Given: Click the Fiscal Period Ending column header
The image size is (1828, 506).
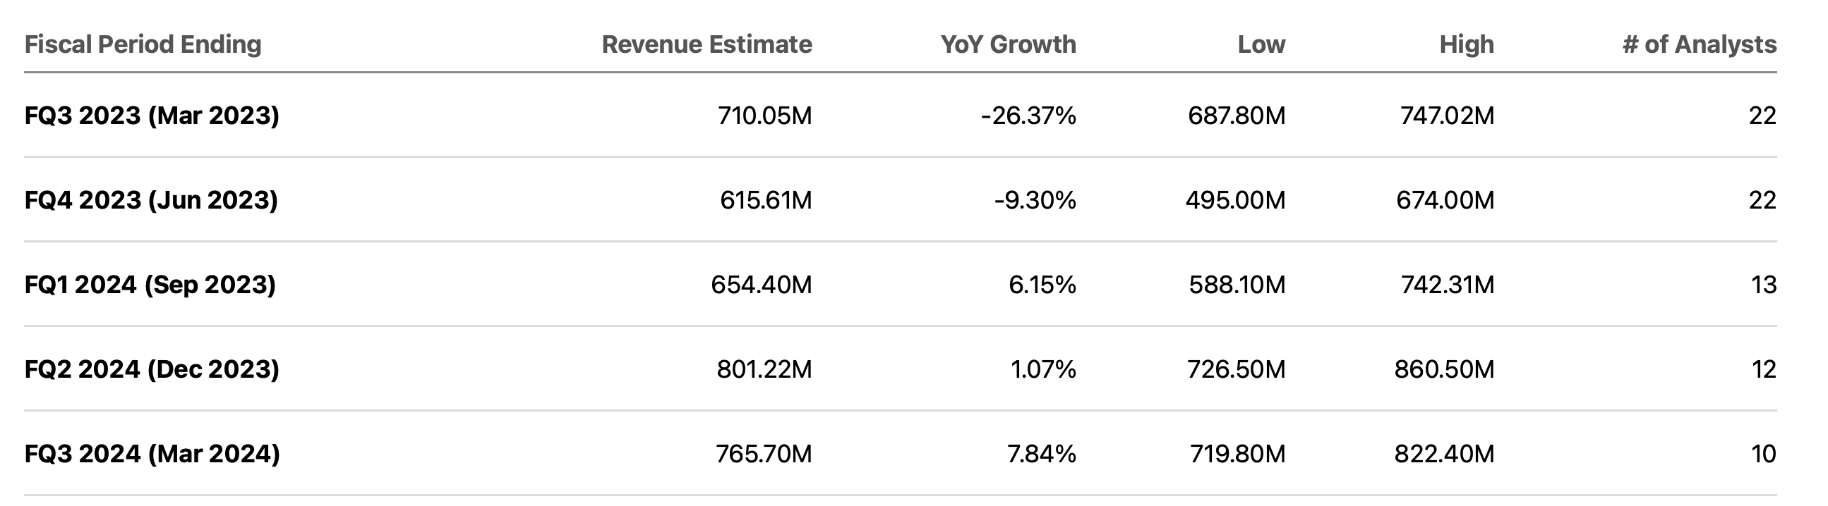Looking at the screenshot, I should click(x=143, y=44).
